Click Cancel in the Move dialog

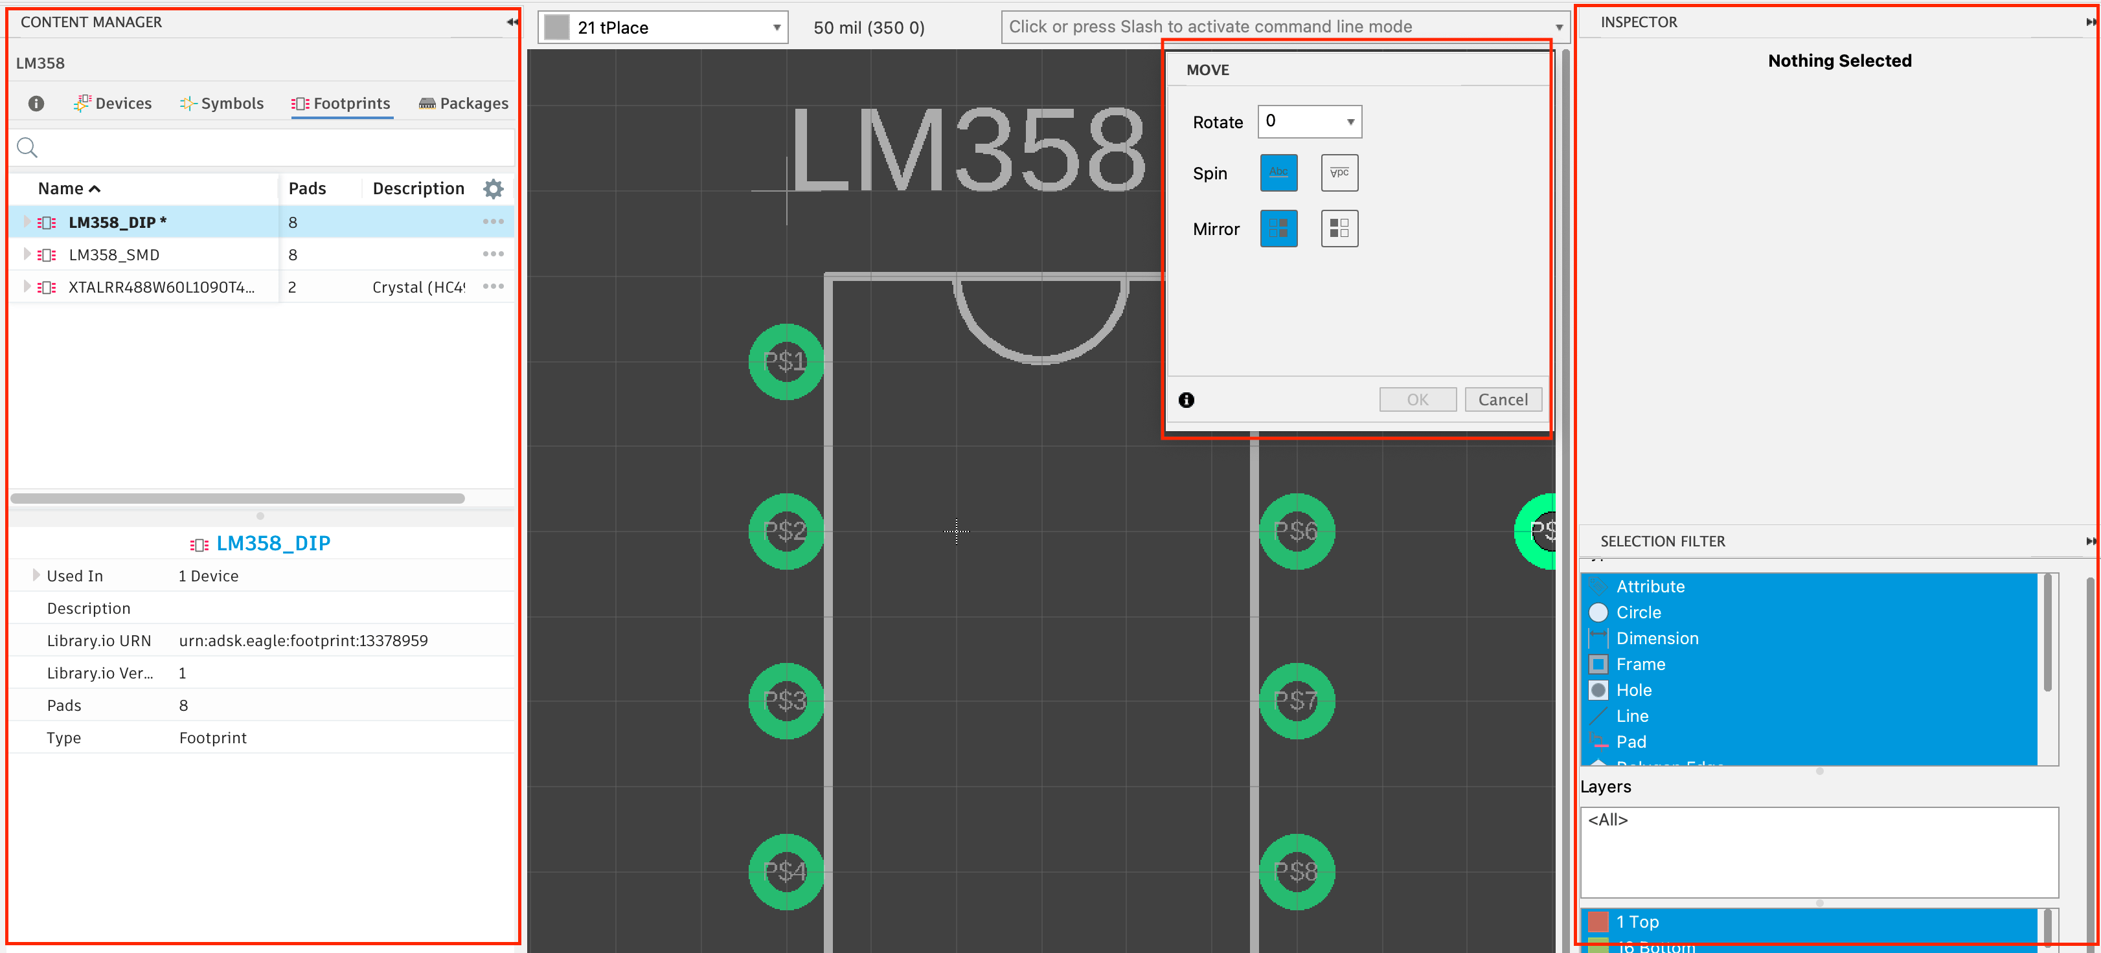[x=1503, y=399]
